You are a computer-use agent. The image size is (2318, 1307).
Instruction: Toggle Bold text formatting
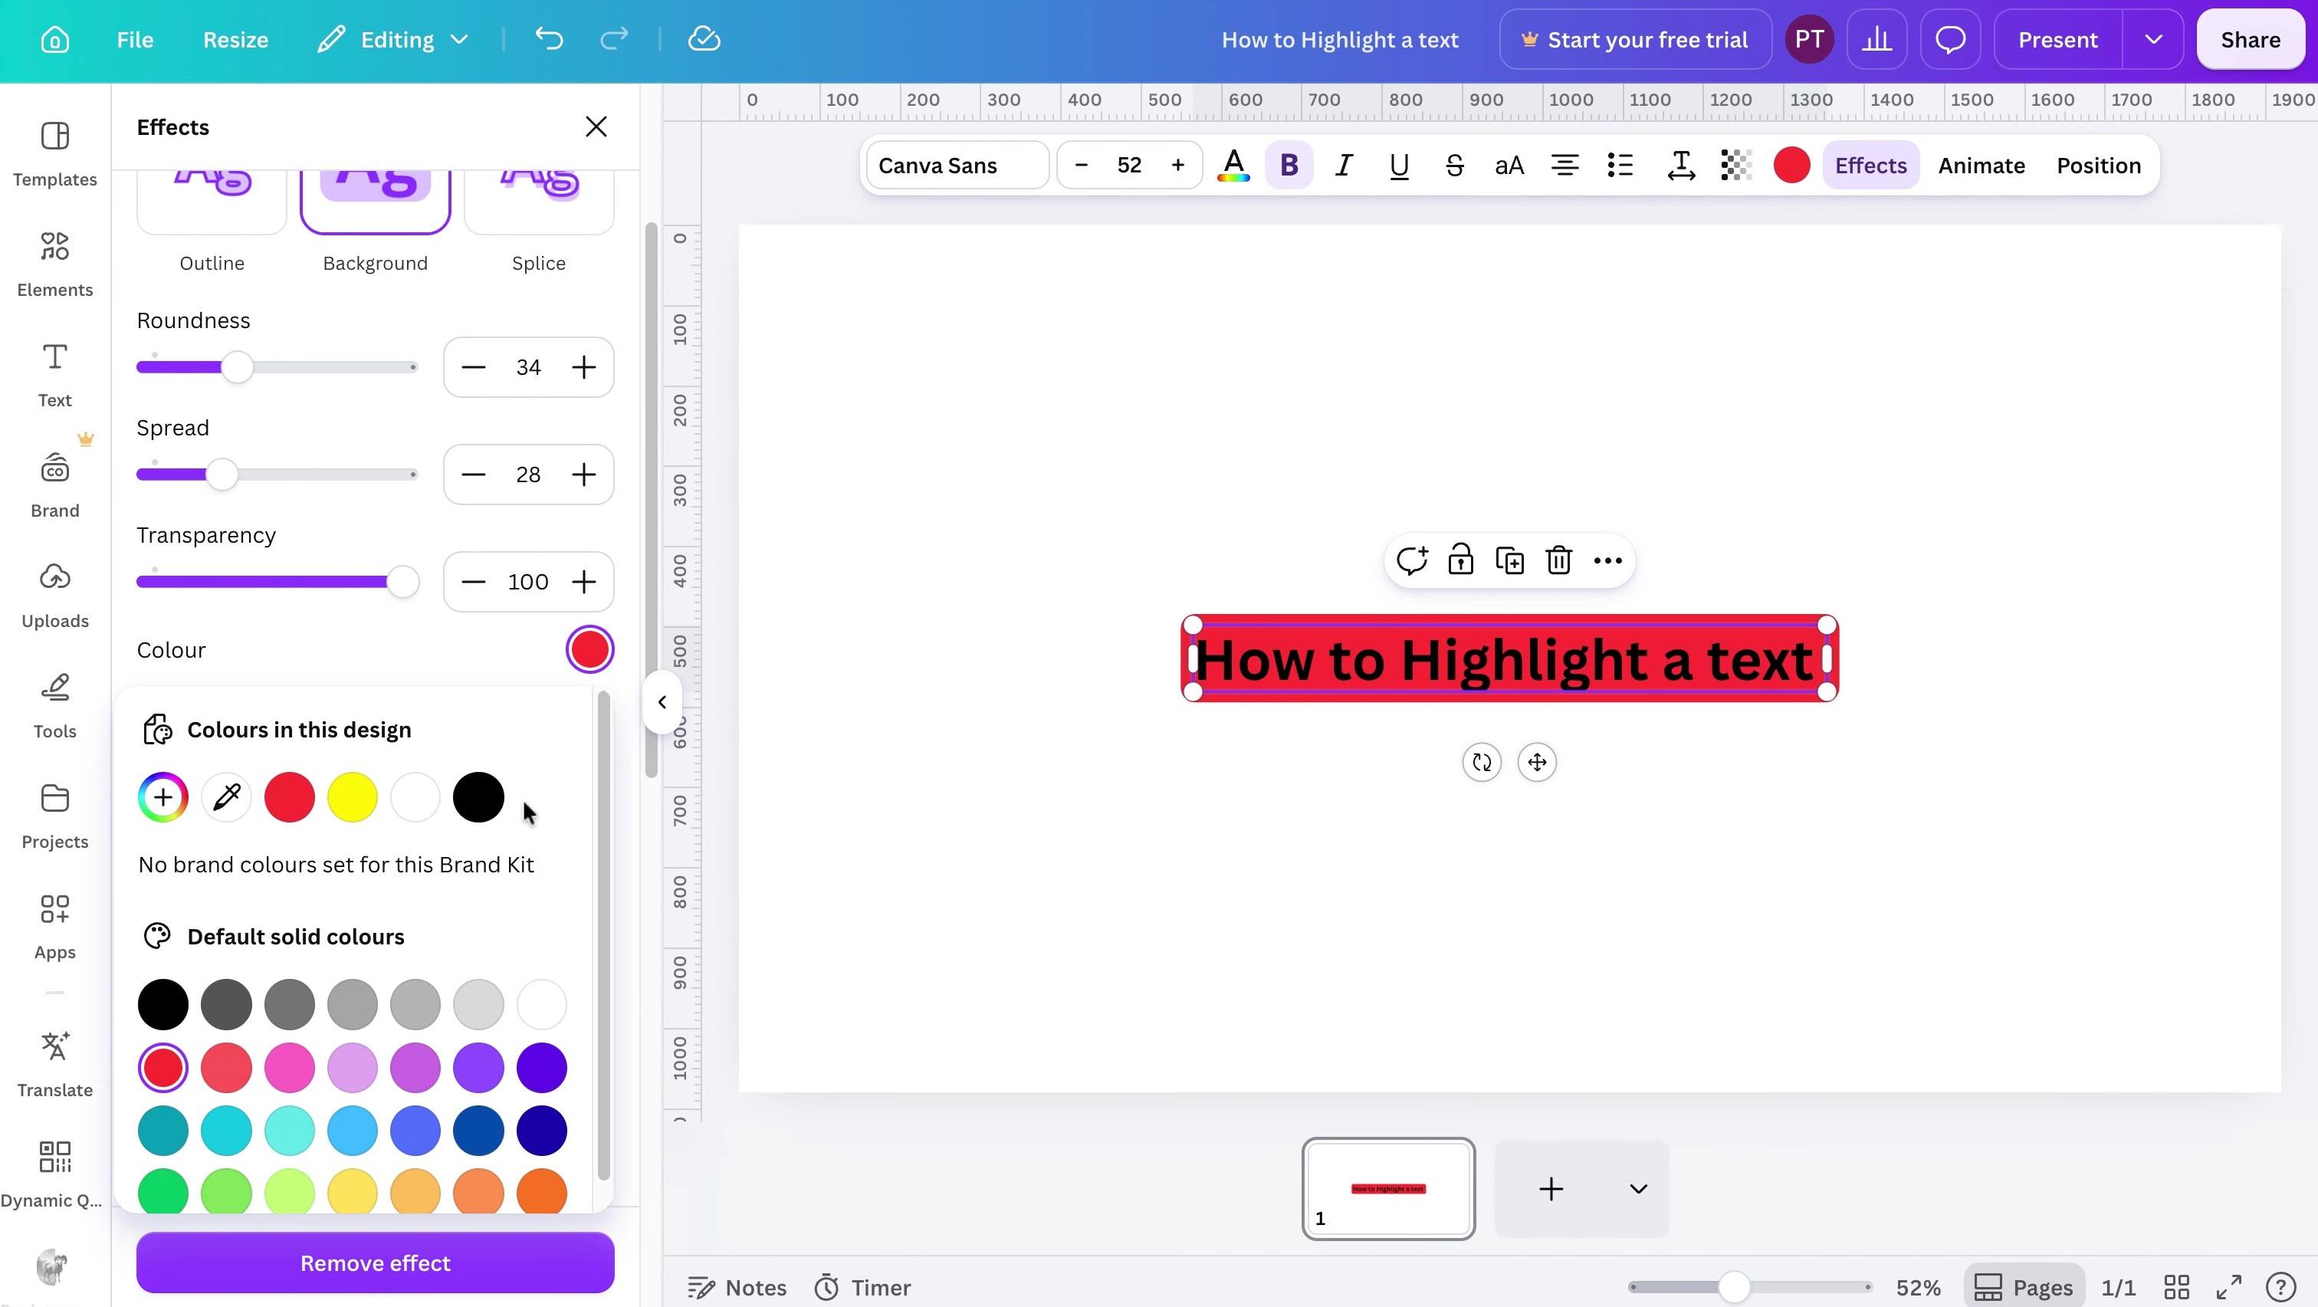point(1289,166)
